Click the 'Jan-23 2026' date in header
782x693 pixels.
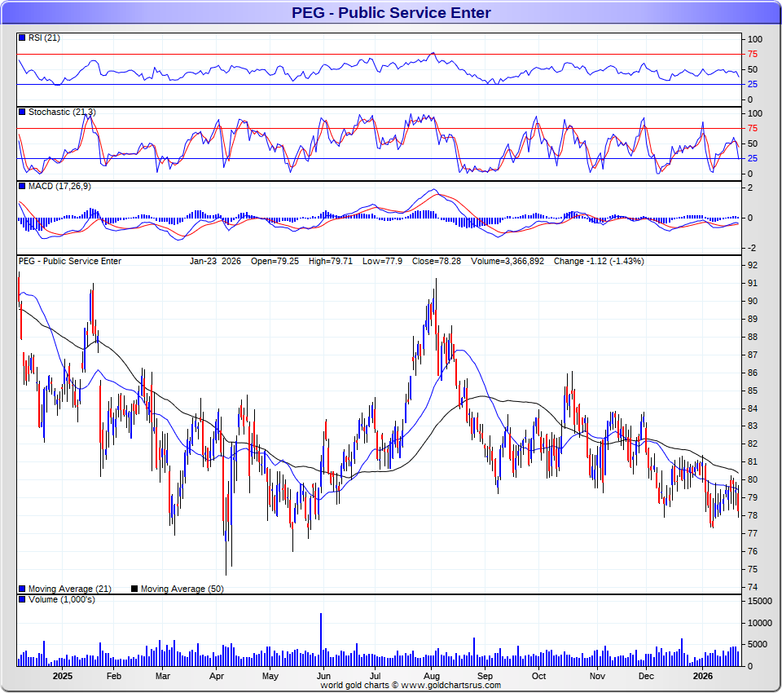point(215,261)
